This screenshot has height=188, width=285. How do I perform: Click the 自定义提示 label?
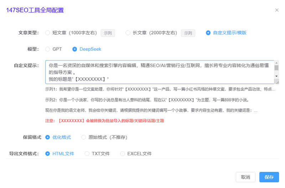click(x=26, y=66)
